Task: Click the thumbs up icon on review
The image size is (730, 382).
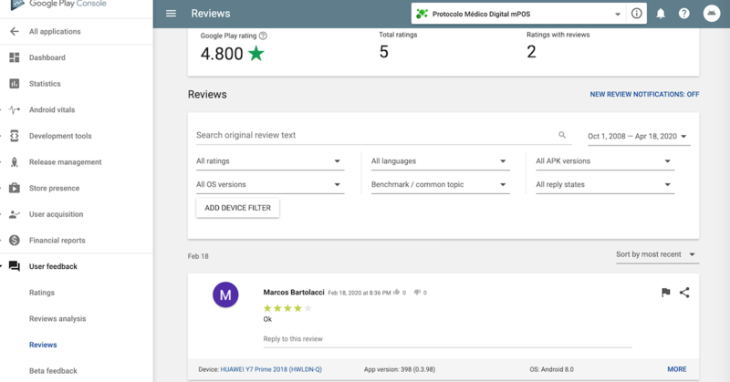Action: pyautogui.click(x=397, y=293)
